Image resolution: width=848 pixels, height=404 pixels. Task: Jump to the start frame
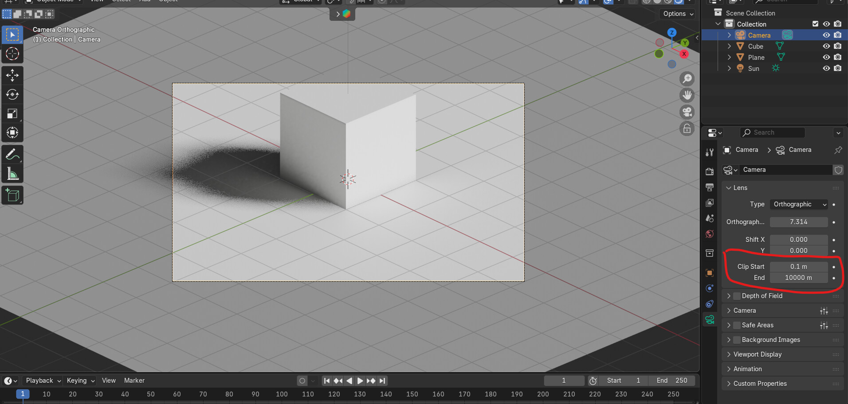(327, 381)
